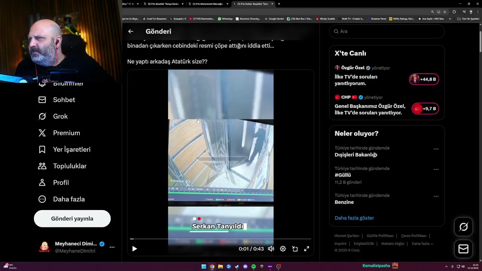Show more bookmarks overflow chevron
Screen dimensions: 482x271
450,18
